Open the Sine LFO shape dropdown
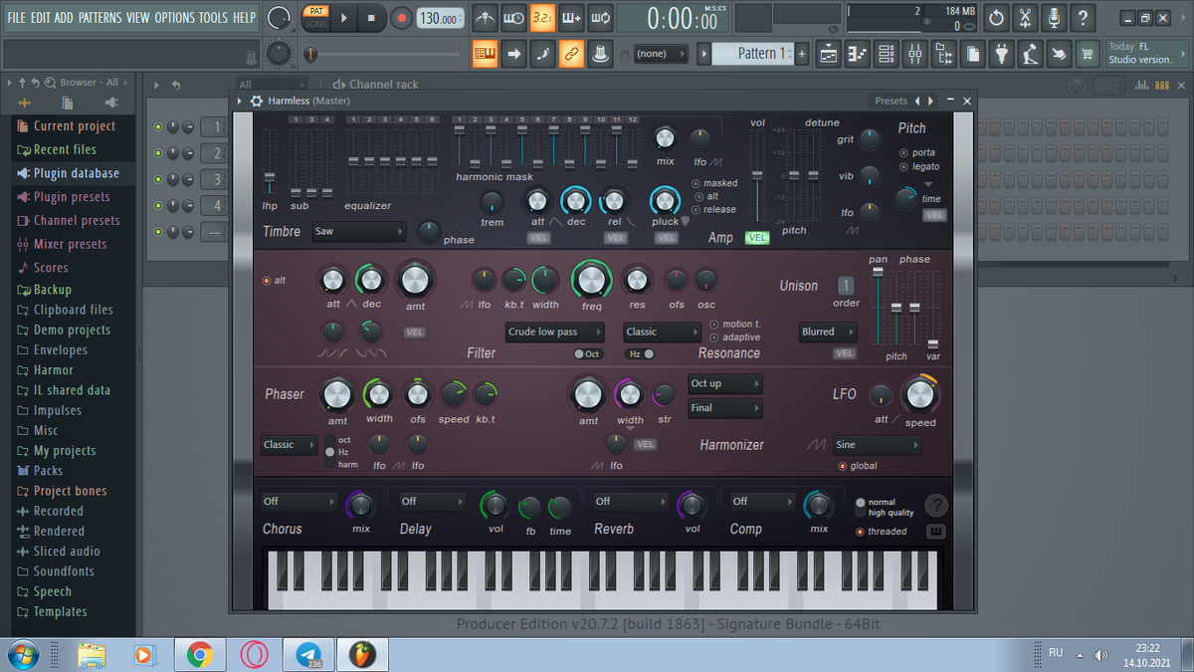 point(877,445)
